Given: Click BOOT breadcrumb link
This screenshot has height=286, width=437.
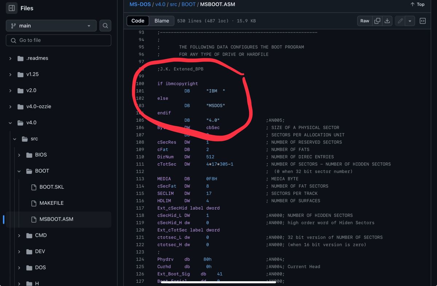Looking at the screenshot, I should tap(188, 4).
